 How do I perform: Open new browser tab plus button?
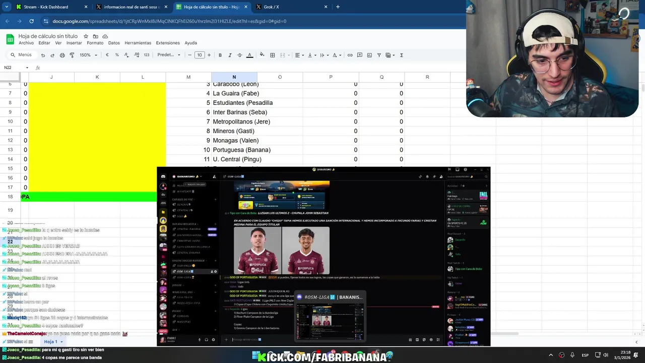[338, 7]
